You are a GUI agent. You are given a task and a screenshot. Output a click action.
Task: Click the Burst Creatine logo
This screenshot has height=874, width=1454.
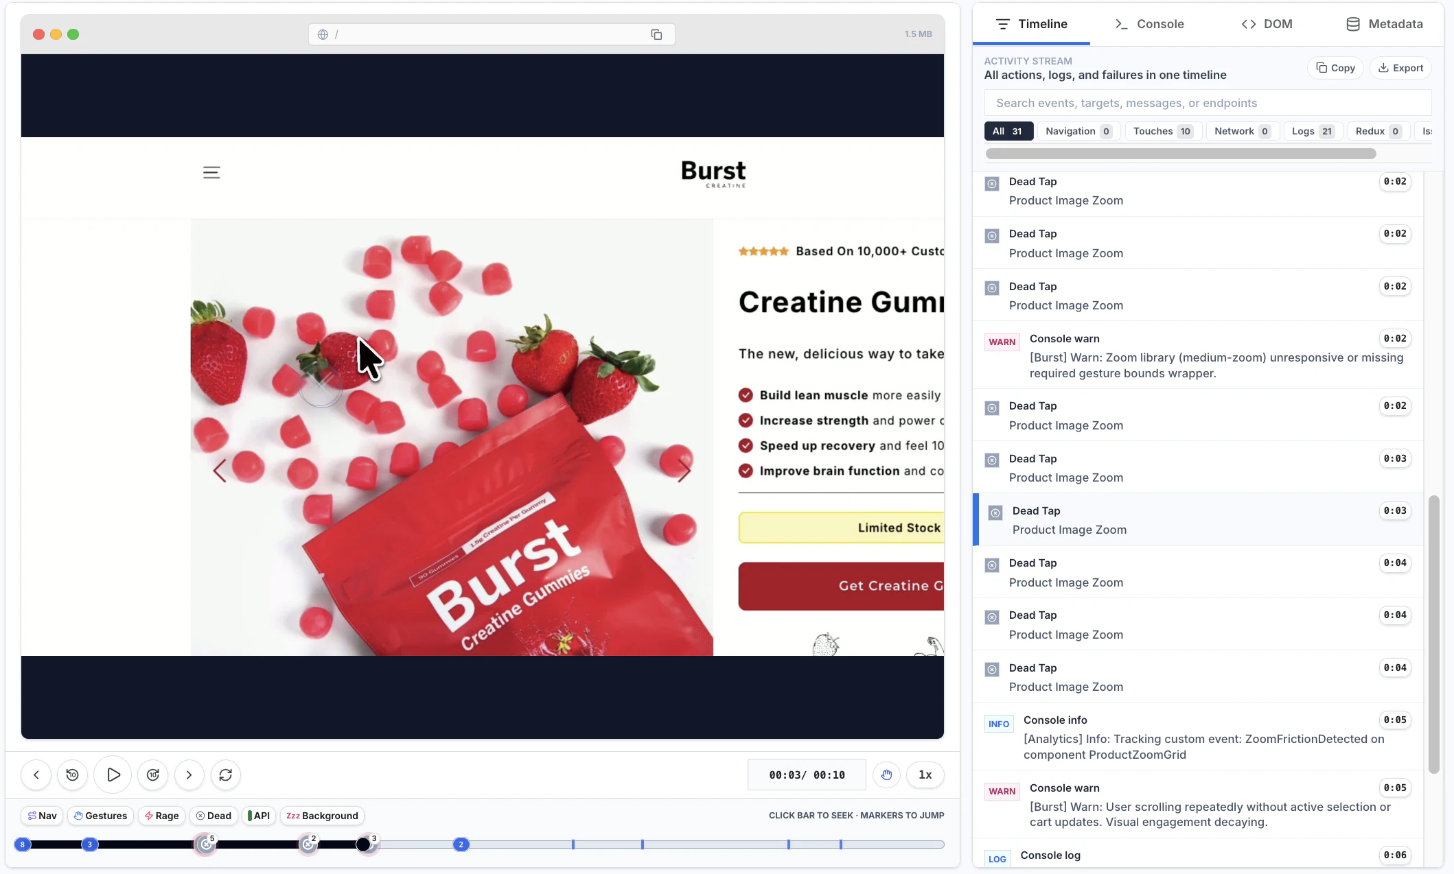point(713,174)
